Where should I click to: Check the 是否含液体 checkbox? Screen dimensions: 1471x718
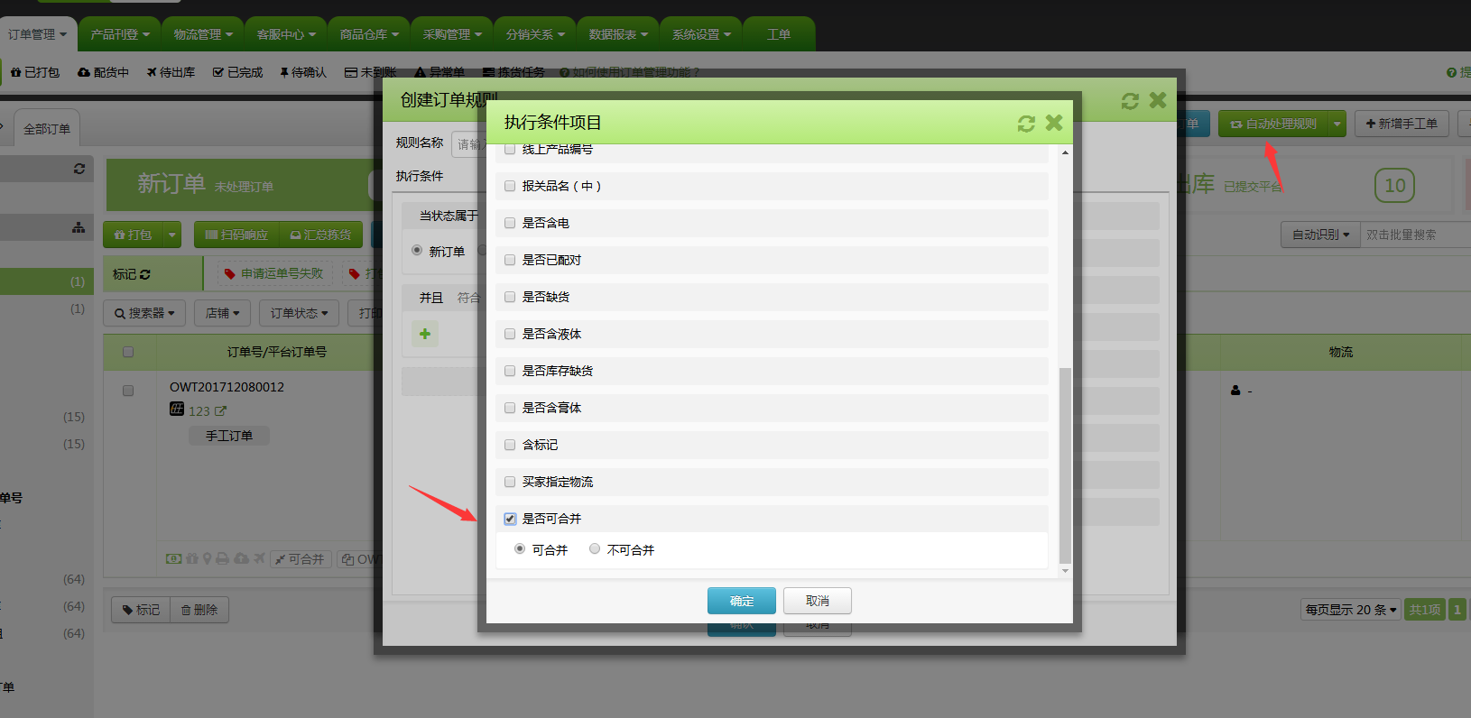[510, 334]
